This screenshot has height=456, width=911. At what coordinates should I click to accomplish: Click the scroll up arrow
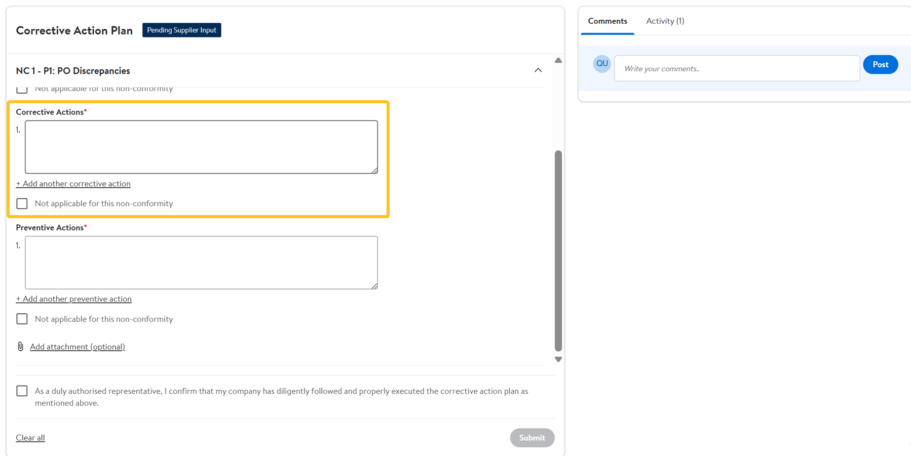(x=558, y=60)
